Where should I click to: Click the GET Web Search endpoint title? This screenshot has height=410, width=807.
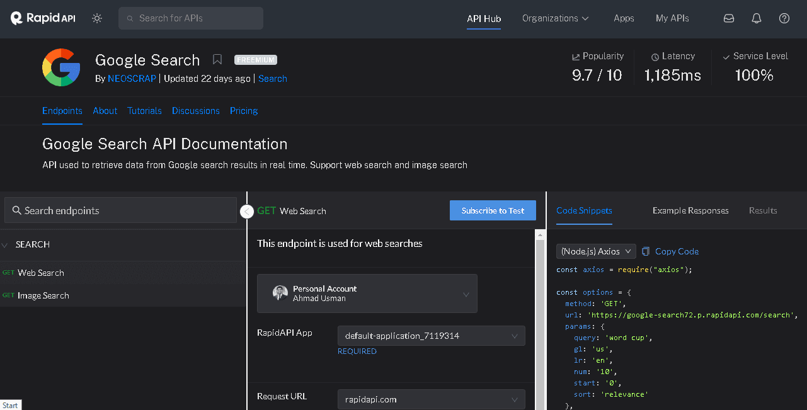(292, 211)
